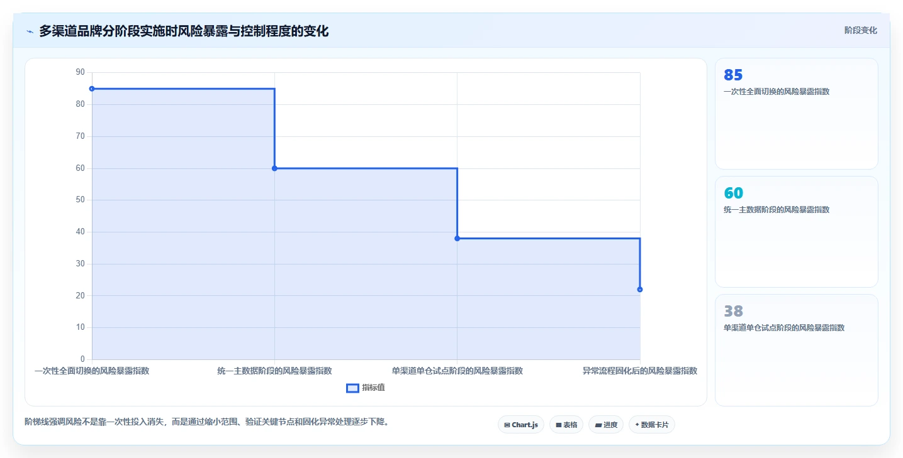Click the data point at value 60

[274, 168]
